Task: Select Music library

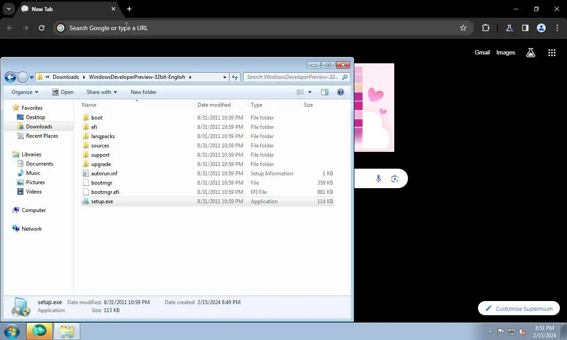Action: 33,173
